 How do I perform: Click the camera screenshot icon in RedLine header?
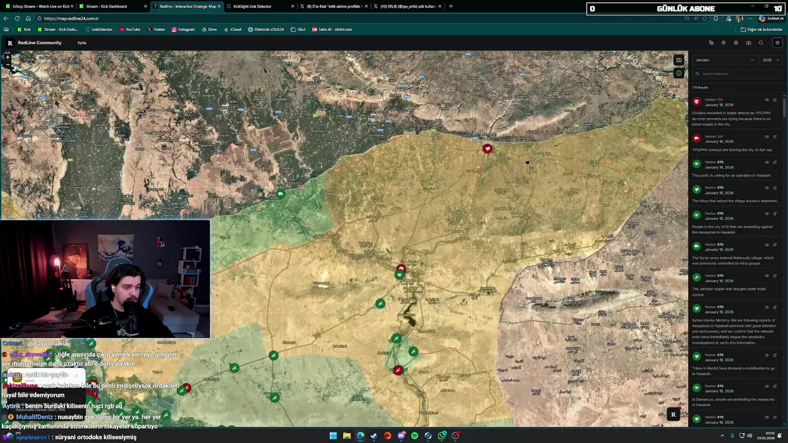[x=748, y=43]
